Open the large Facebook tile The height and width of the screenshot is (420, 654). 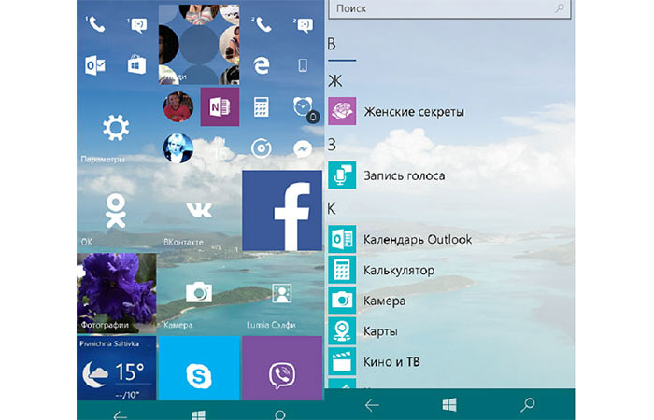[282, 210]
